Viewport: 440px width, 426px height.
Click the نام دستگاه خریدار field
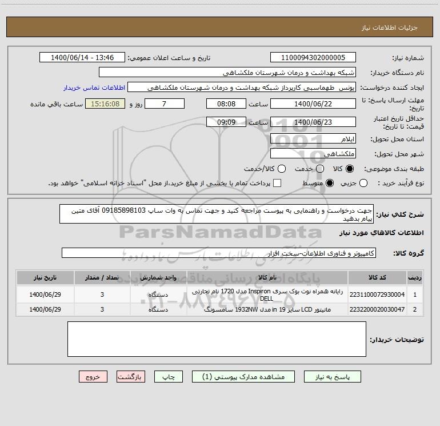[227, 72]
